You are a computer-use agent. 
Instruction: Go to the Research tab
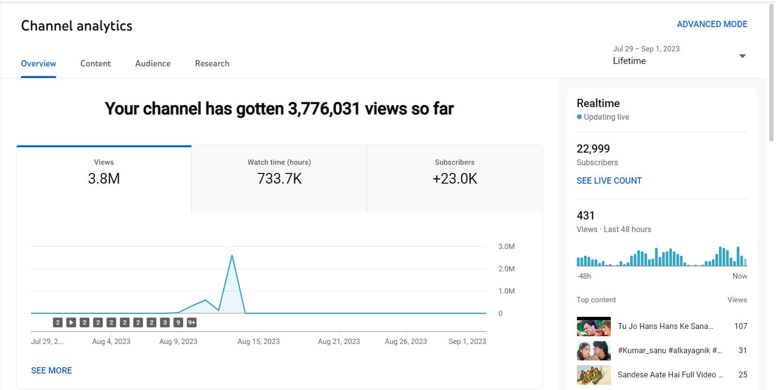tap(212, 63)
